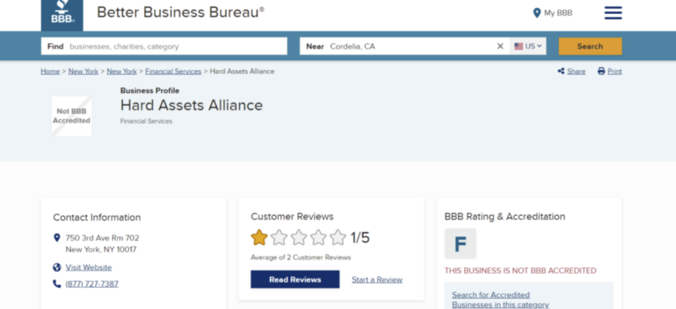Screen dimensions: 676x309
Task: Click the Better Business Bureau title
Action: pos(181,13)
